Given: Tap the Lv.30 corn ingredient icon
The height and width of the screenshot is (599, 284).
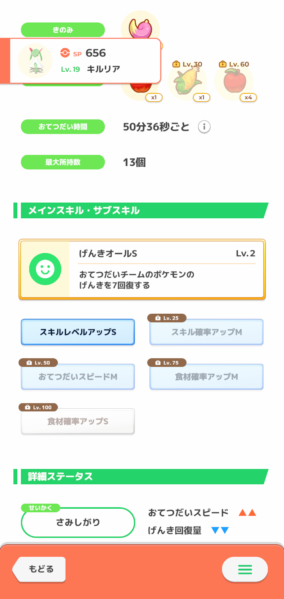Looking at the screenshot, I should 187,82.
